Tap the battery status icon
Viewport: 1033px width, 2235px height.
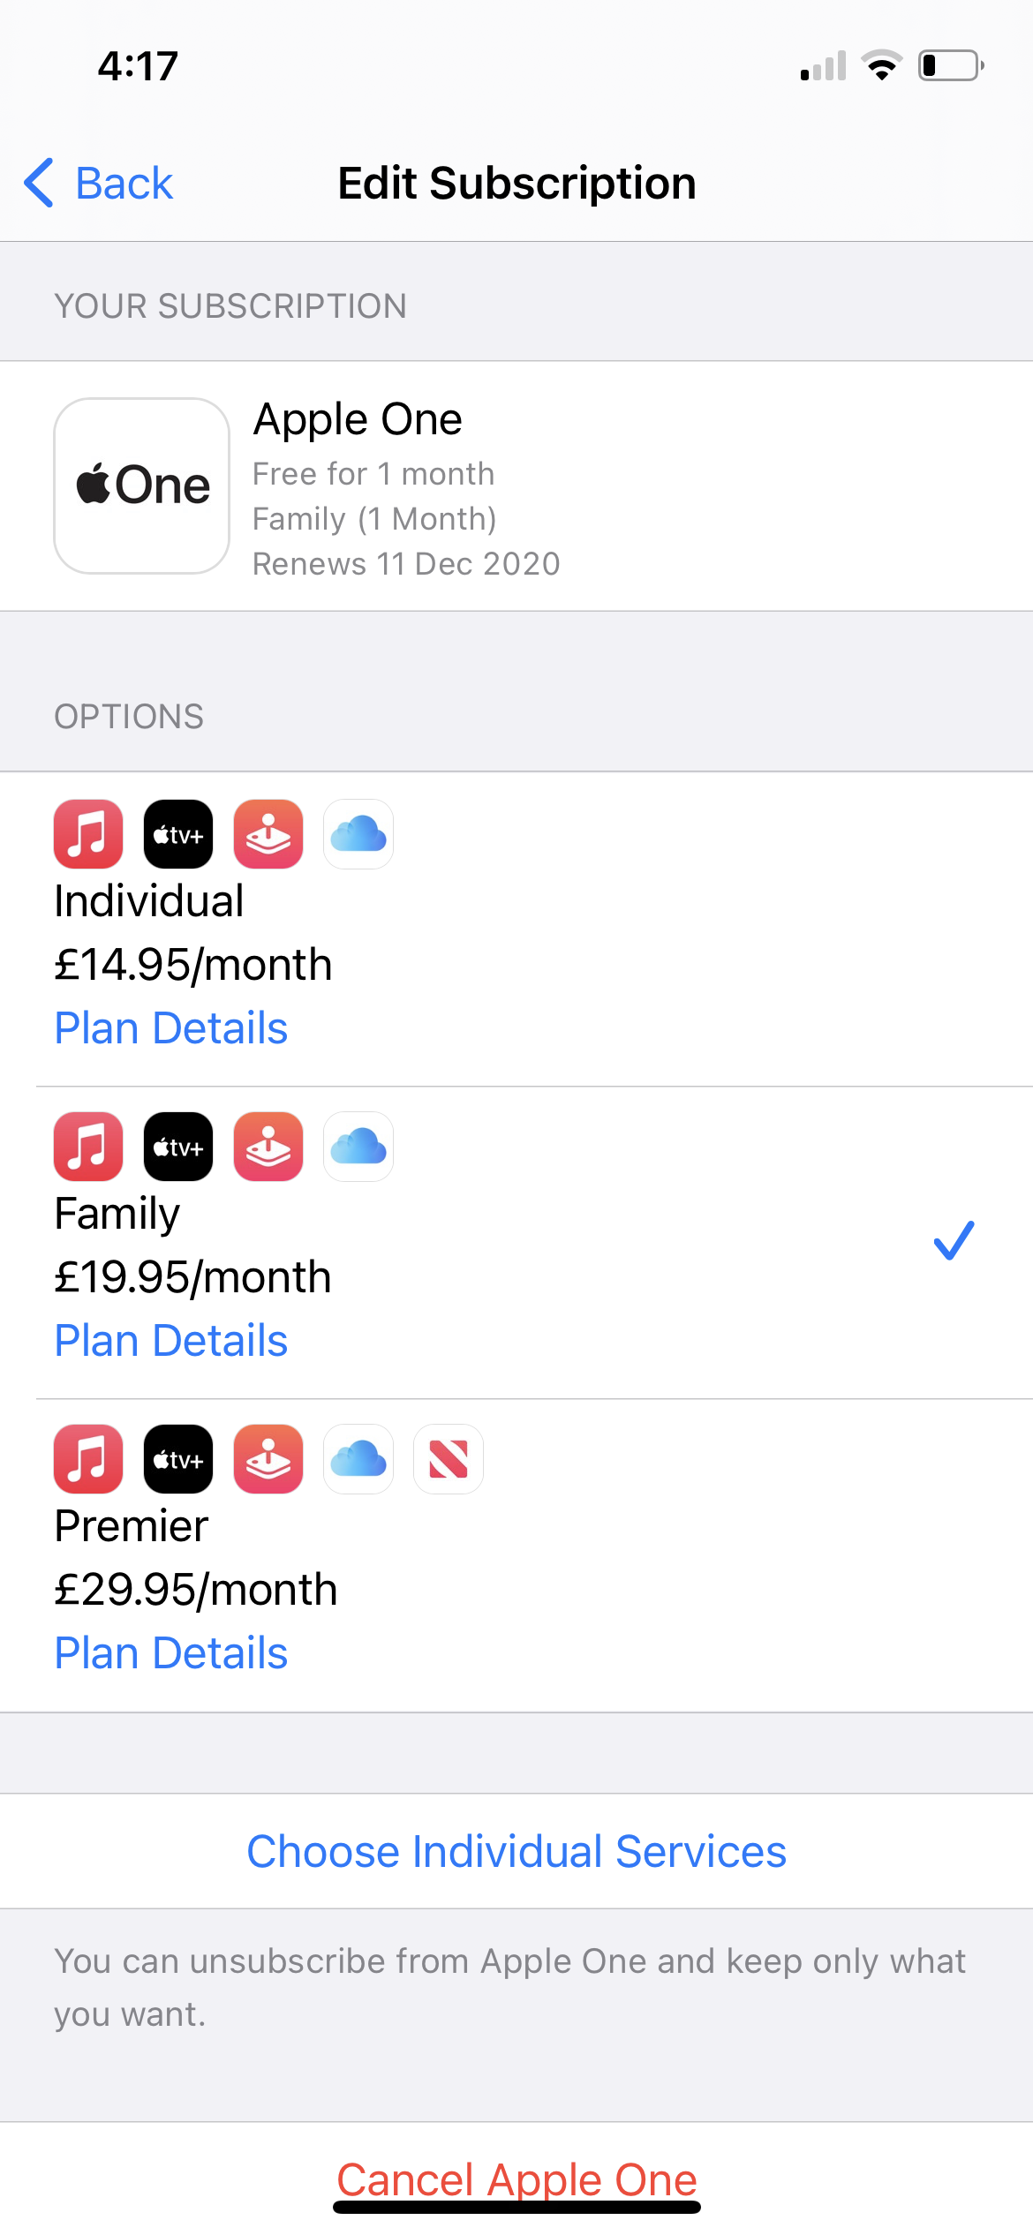pos(951,65)
